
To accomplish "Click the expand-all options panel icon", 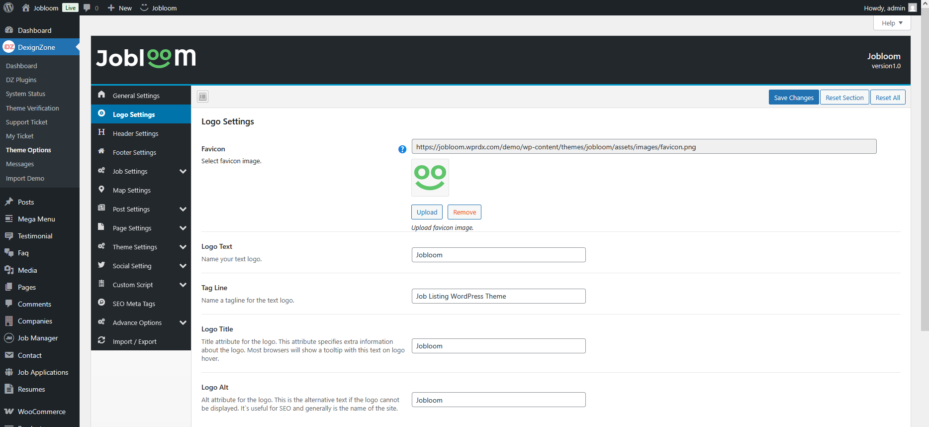I will 202,97.
